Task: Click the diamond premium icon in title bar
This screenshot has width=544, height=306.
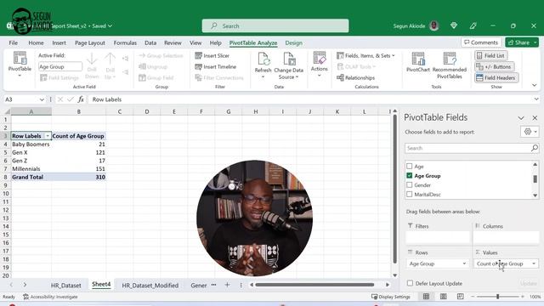Action: 454,25
